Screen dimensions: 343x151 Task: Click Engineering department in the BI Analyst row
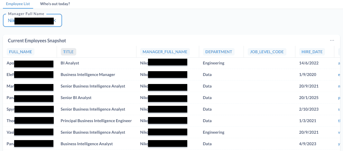(x=213, y=63)
